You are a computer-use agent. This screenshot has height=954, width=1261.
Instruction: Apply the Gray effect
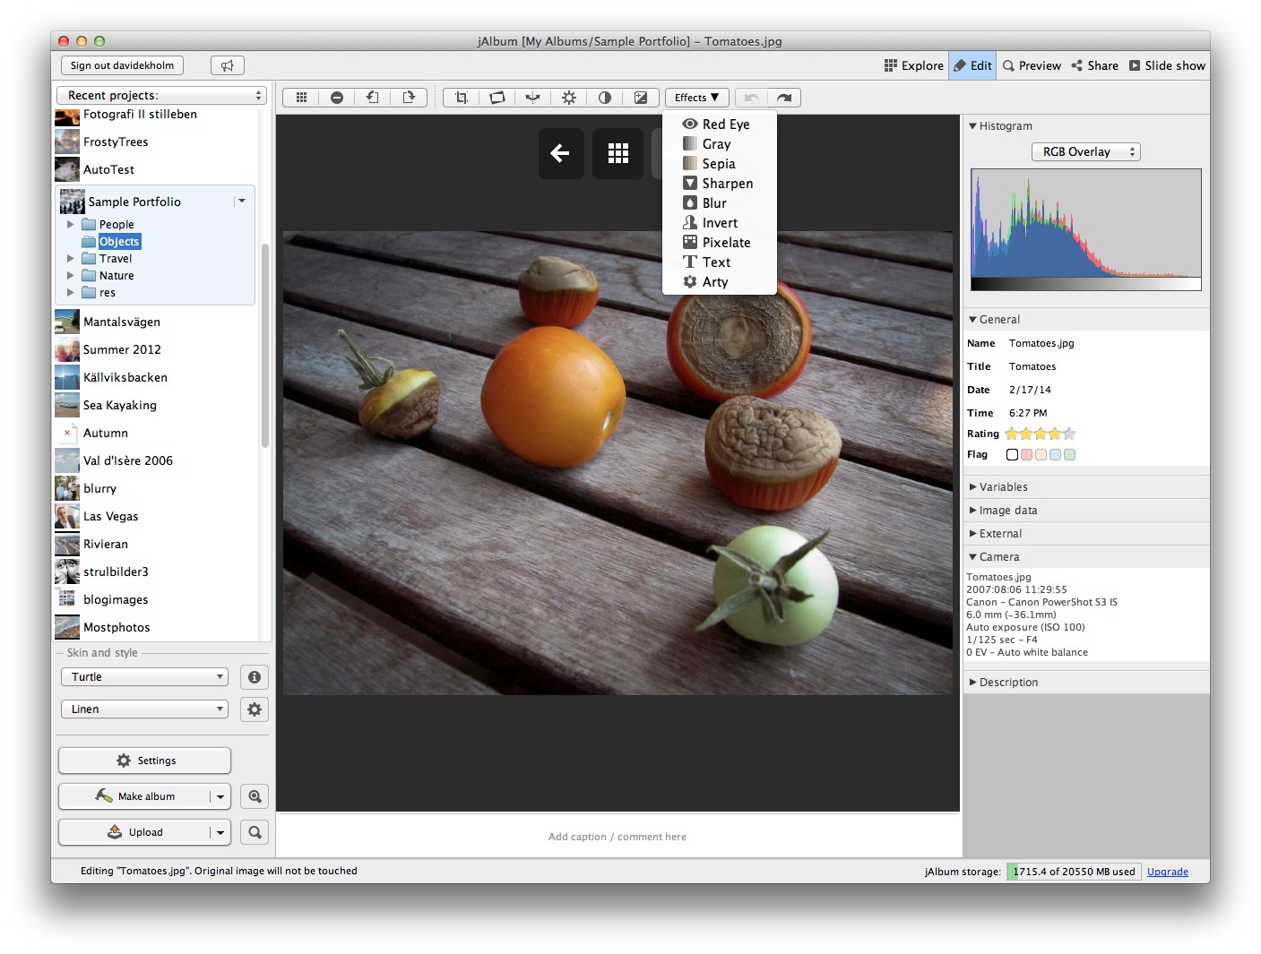[x=719, y=144]
